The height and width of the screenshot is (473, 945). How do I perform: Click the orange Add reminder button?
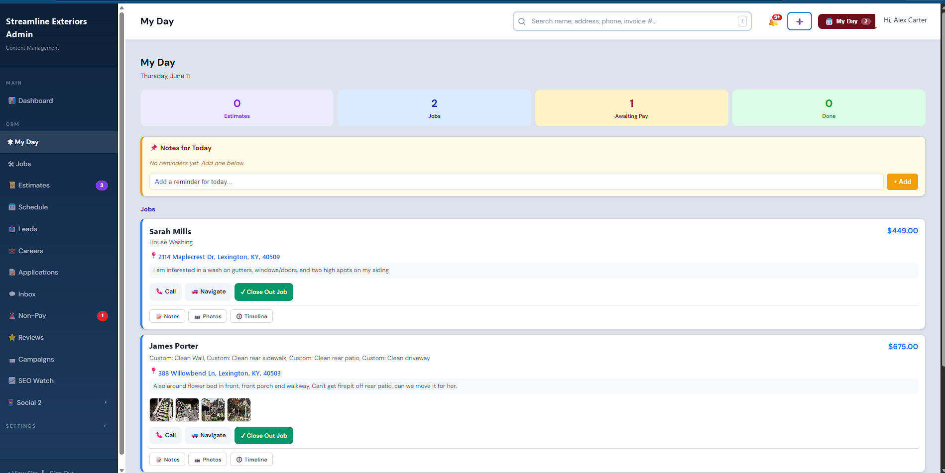pos(902,182)
